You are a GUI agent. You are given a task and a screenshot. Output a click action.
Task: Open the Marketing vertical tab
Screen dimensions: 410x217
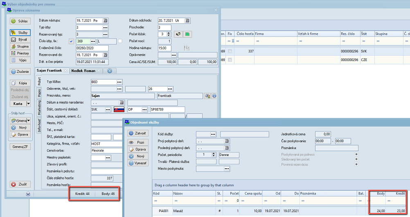pos(40,108)
